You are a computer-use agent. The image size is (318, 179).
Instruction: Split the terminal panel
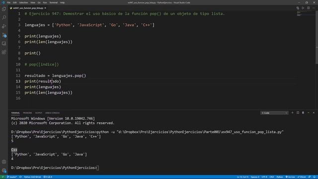(x=298, y=113)
